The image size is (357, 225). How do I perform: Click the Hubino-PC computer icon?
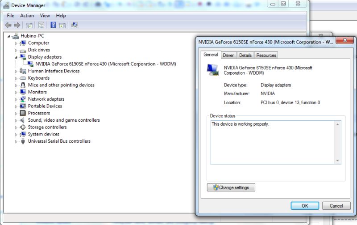[x=16, y=36]
